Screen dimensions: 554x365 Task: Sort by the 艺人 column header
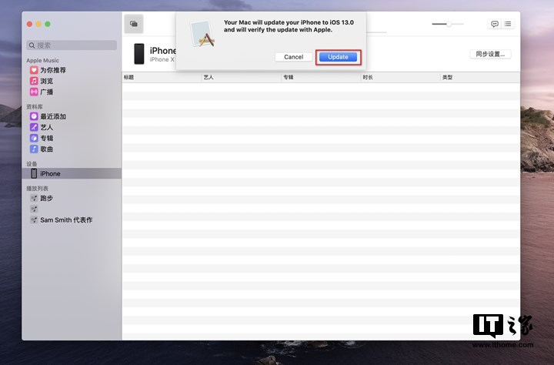pyautogui.click(x=242, y=77)
